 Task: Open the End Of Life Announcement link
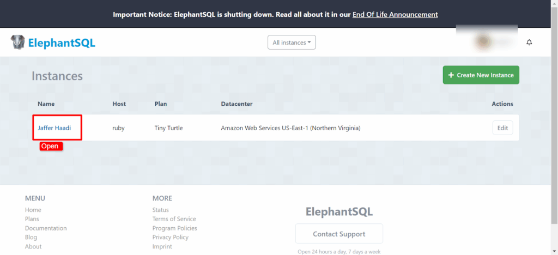(x=395, y=14)
